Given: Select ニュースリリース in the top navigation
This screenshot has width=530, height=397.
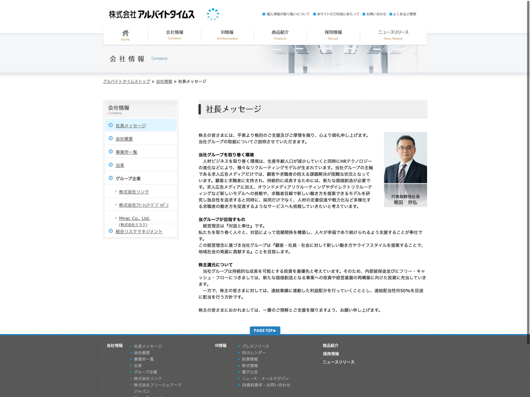Looking at the screenshot, I should (x=393, y=34).
